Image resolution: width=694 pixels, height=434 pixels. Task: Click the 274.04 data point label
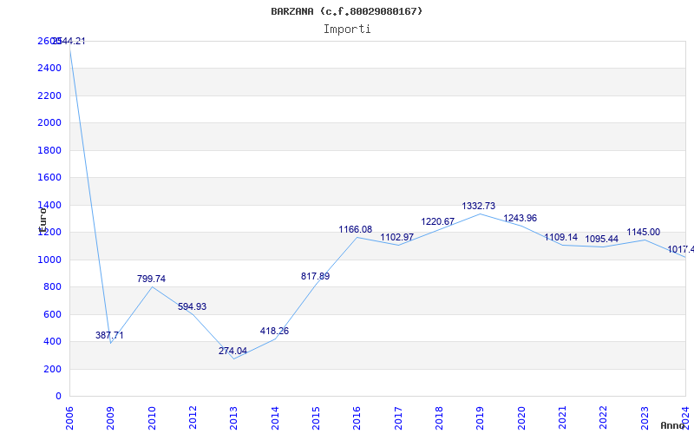point(232,352)
